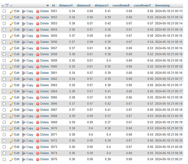
Task: Select the checkbox for row 3072
Action: tap(4, 141)
